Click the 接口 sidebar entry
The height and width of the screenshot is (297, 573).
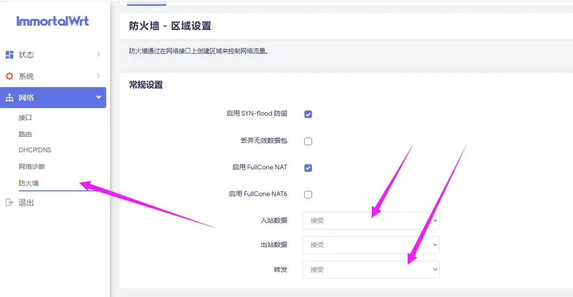coord(25,118)
